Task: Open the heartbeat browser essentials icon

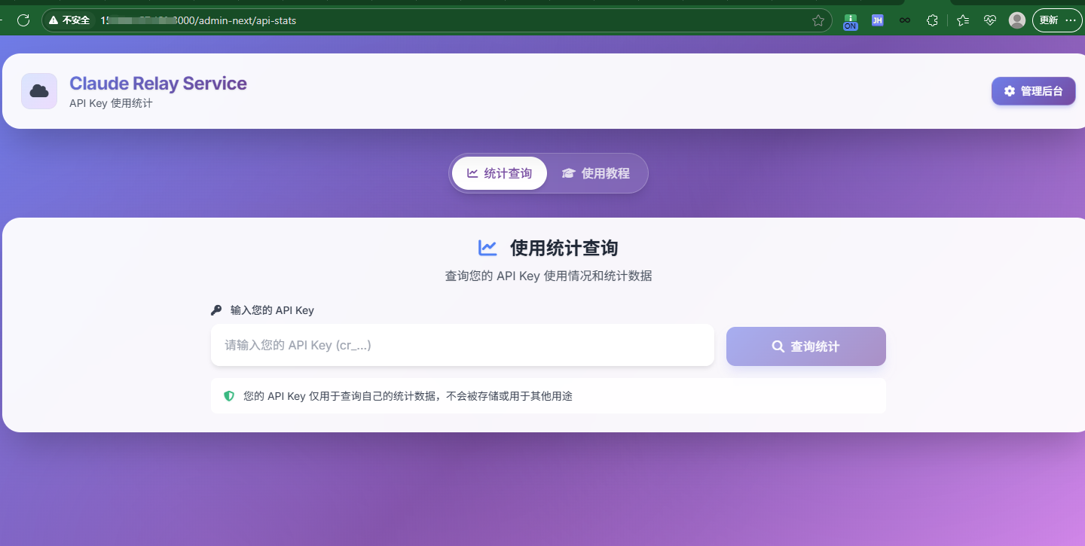Action: point(990,20)
